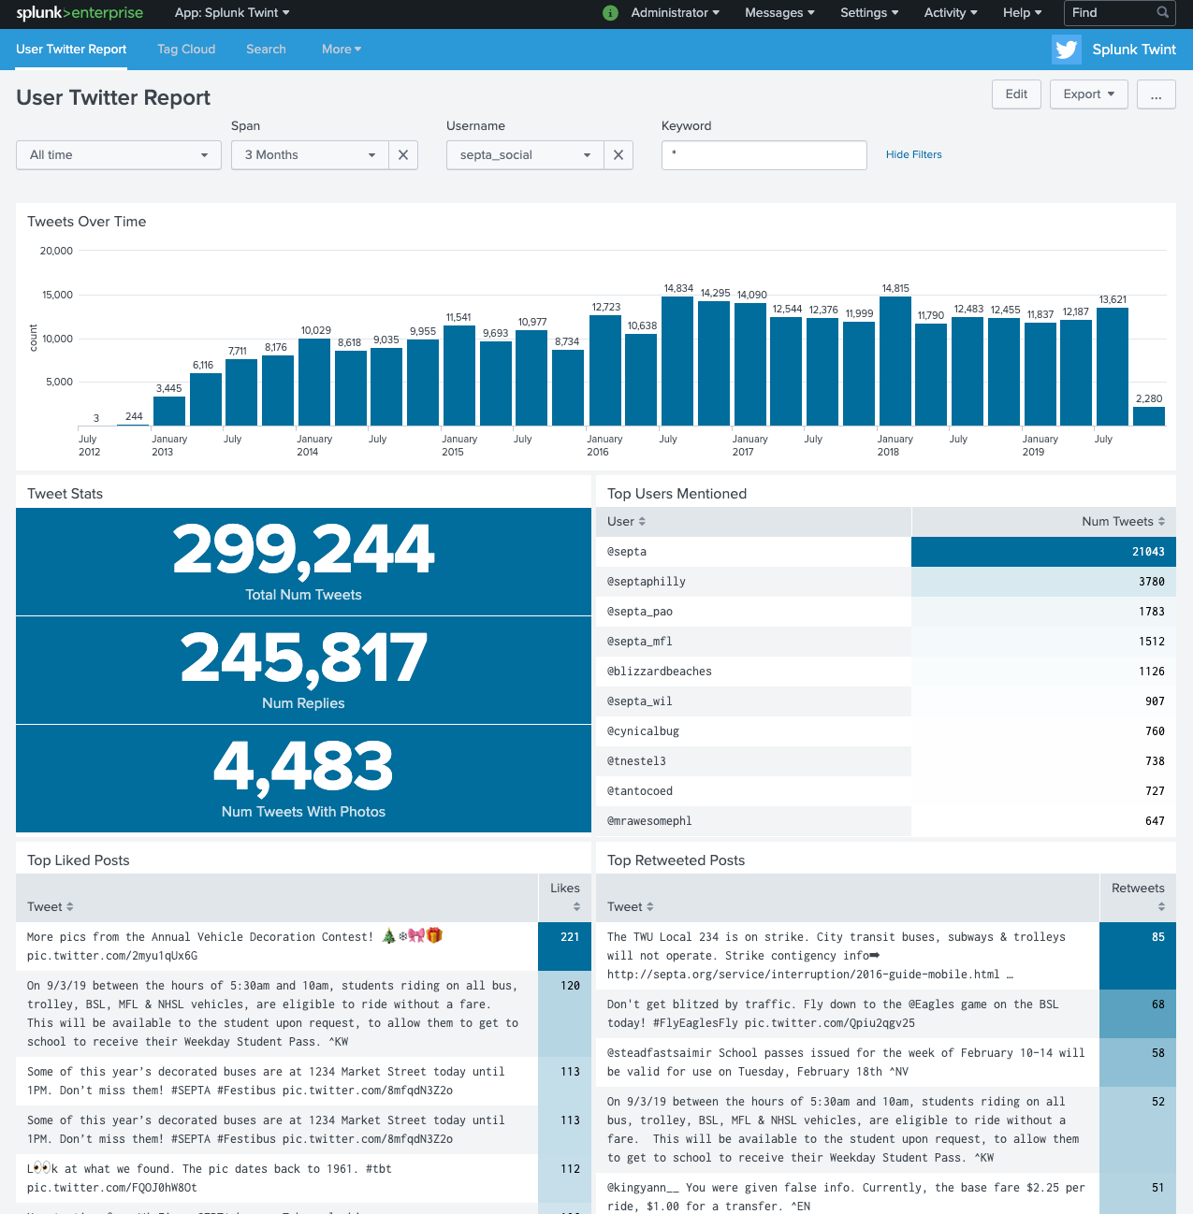Viewport: 1193px width, 1214px height.
Task: Open the Messages menu
Action: coord(779,13)
